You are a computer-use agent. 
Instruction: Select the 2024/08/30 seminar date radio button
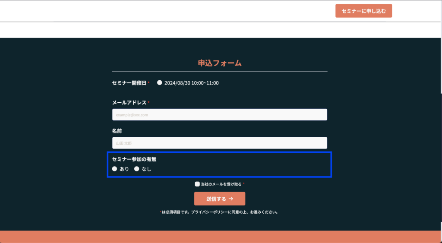[160, 82]
